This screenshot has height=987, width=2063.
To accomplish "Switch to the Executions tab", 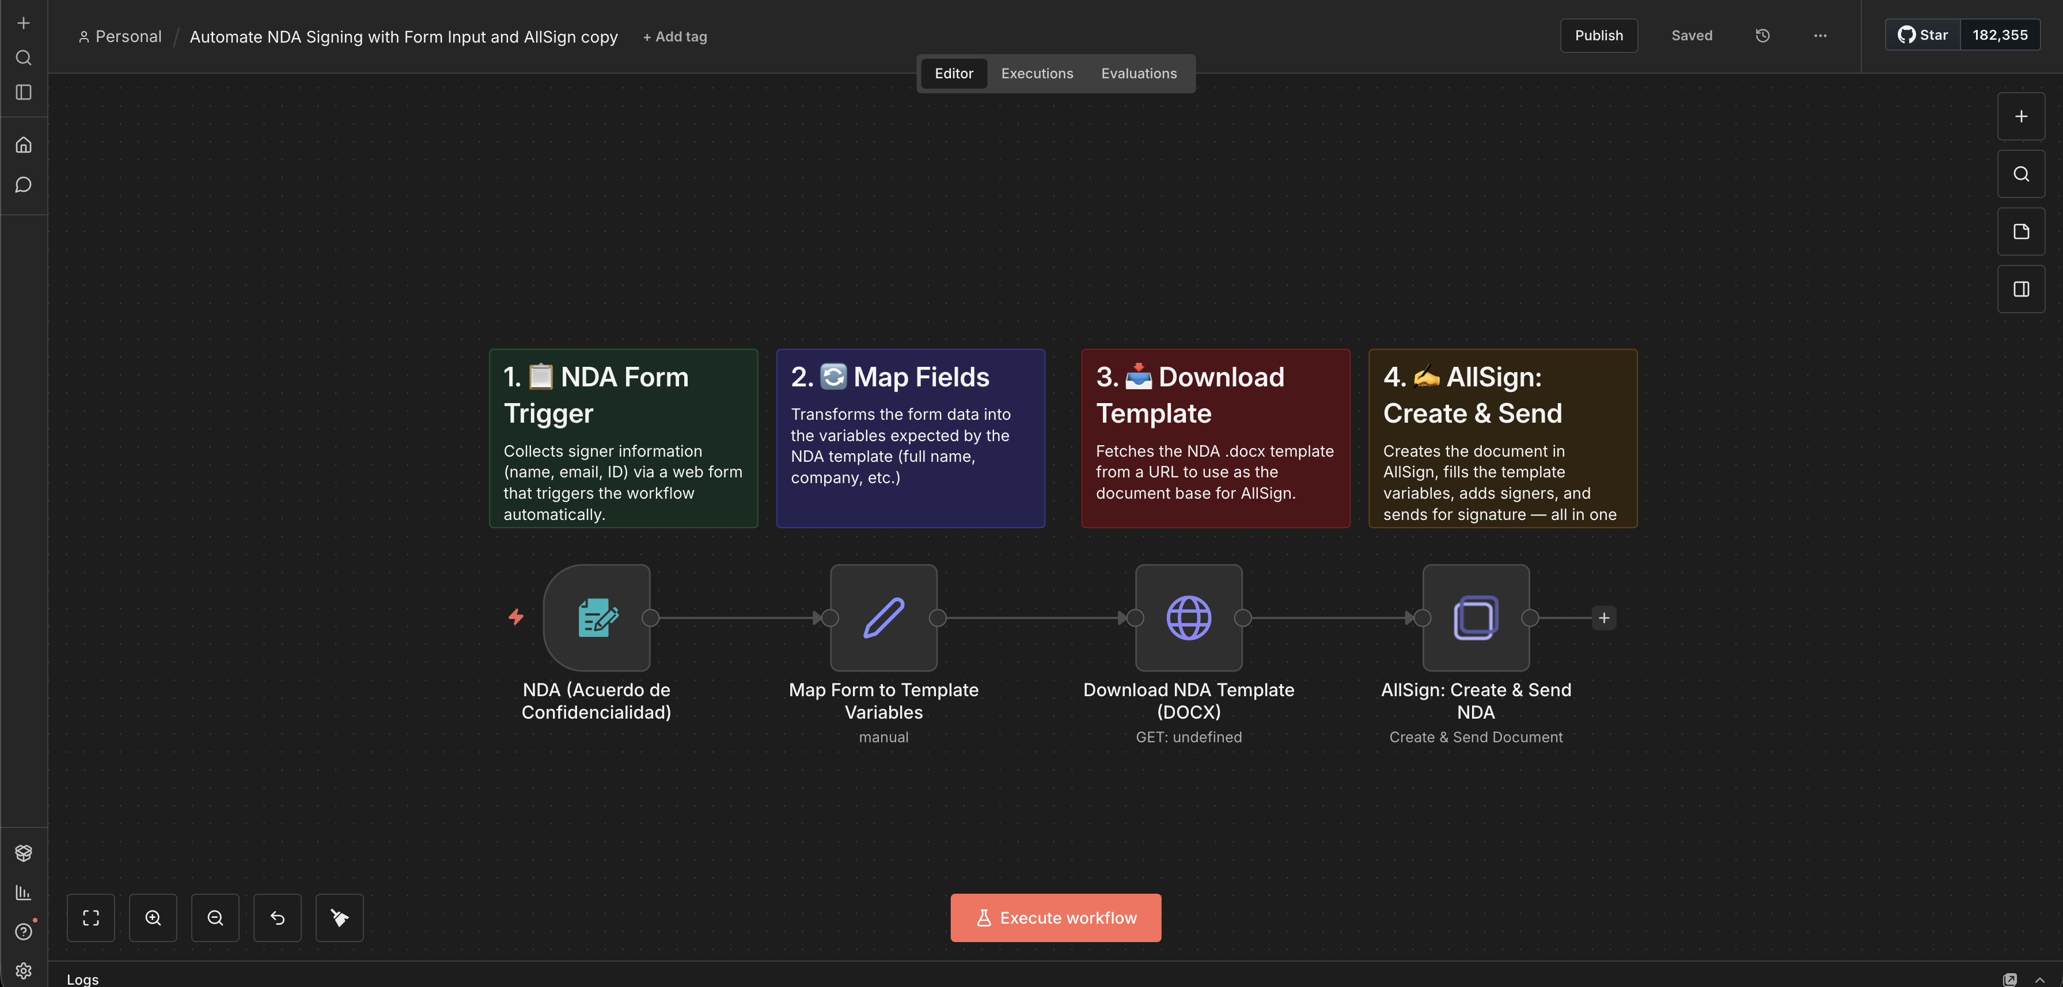I will tap(1036, 73).
